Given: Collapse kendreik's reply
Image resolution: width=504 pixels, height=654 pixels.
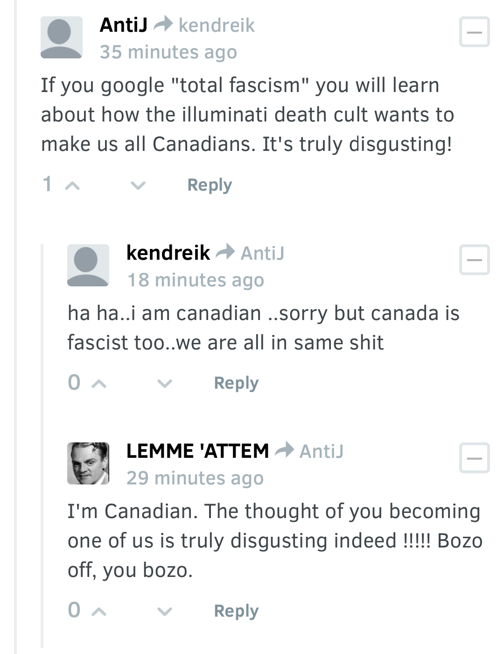Looking at the screenshot, I should [474, 260].
